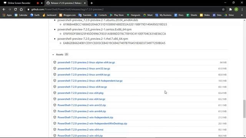This screenshot has height=138, width=246.
Task: Open the Blogger.com bookmark
Action: pos(68,15)
